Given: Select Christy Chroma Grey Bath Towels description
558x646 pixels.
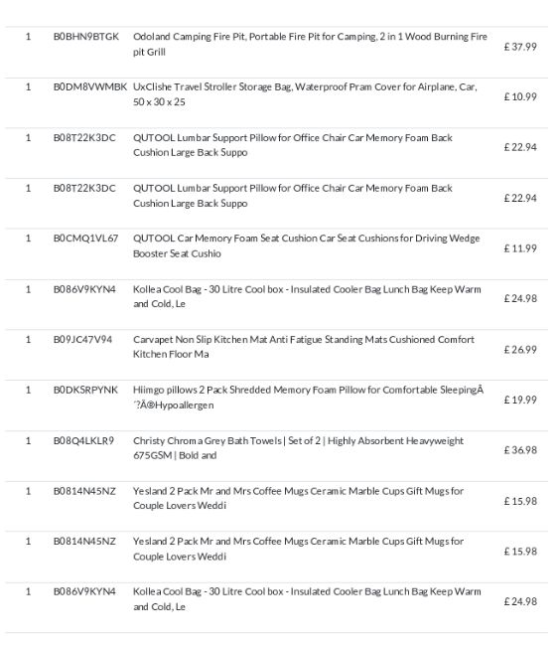Looking at the screenshot, I should point(298,448).
